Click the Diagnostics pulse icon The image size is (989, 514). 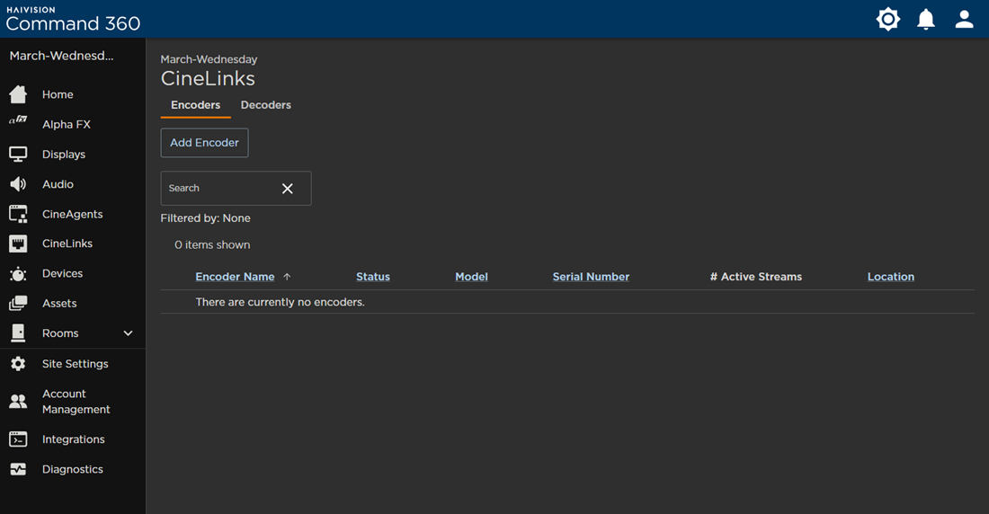point(18,469)
